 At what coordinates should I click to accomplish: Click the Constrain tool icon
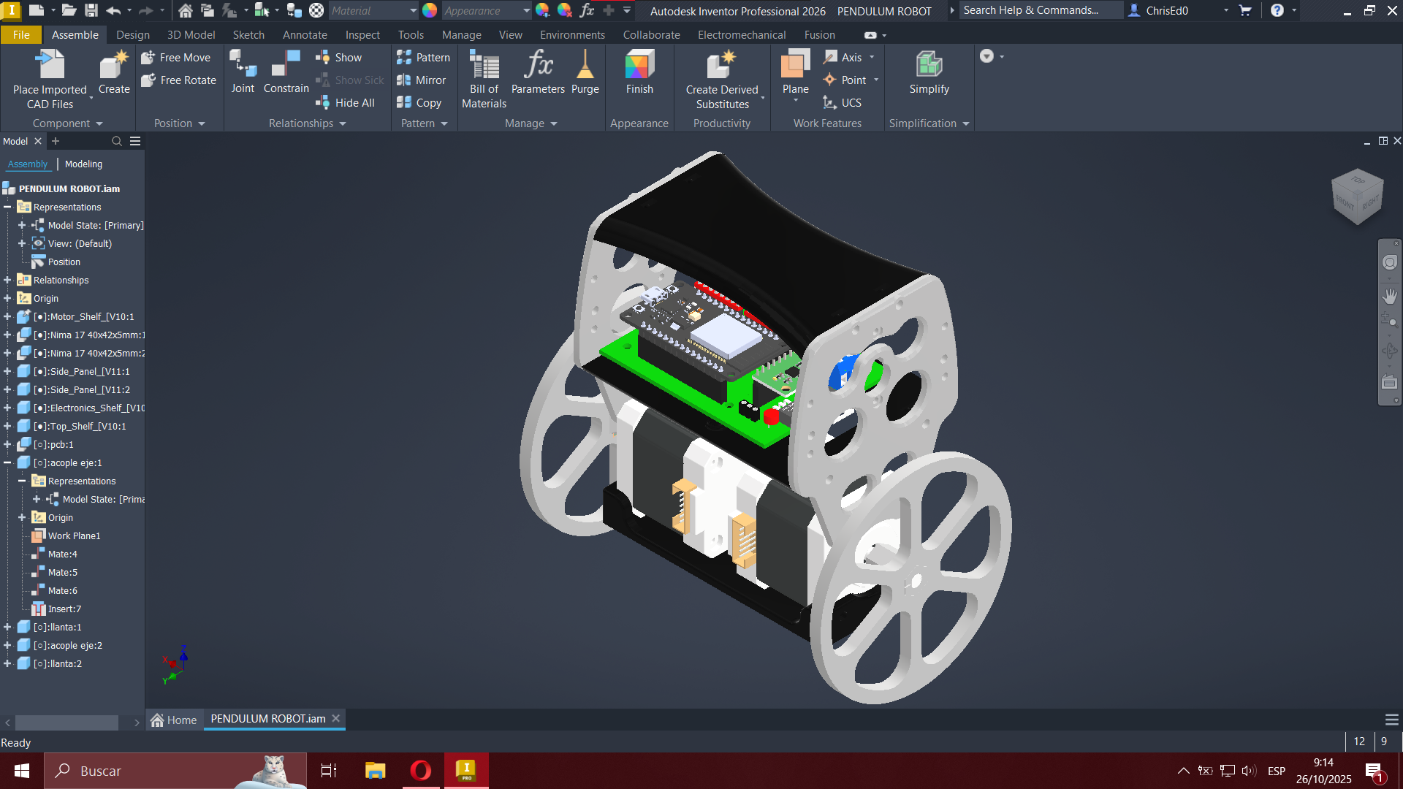pyautogui.click(x=286, y=64)
